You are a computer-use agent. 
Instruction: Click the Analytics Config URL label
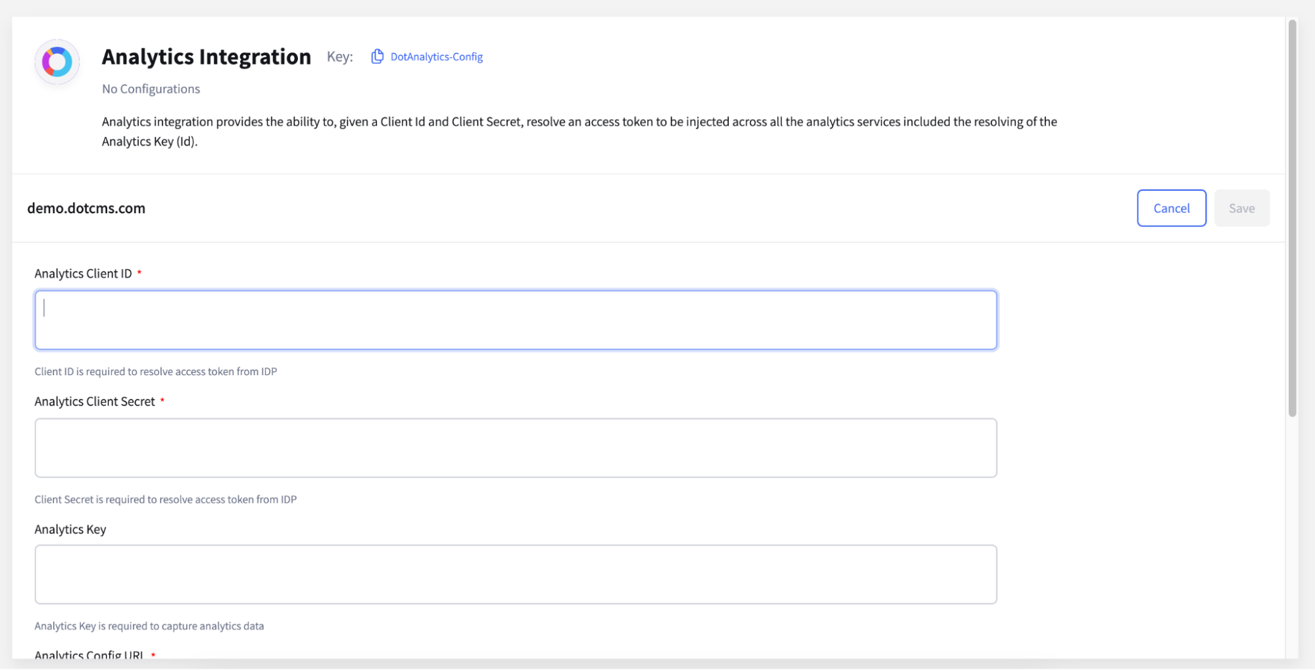[89, 654]
